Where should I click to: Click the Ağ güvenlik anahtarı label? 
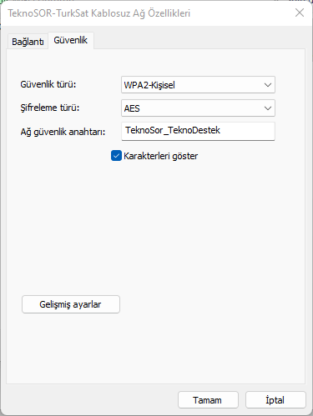pos(63,132)
